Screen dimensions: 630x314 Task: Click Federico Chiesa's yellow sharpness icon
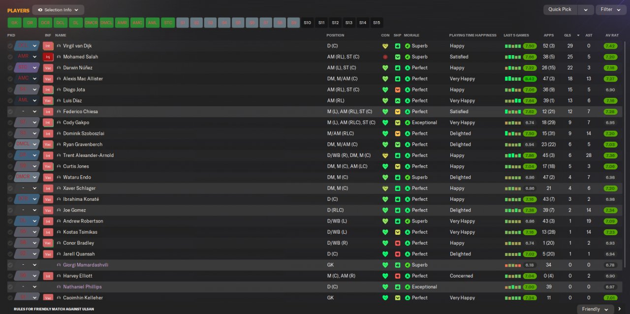pyautogui.click(x=398, y=112)
